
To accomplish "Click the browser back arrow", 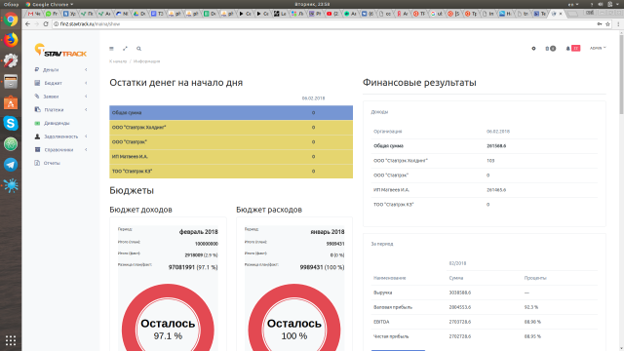I will 27,23.
